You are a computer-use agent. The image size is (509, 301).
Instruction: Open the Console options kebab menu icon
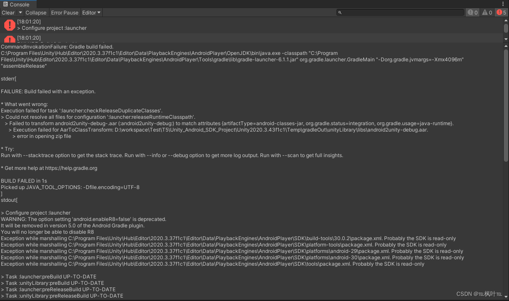504,3
